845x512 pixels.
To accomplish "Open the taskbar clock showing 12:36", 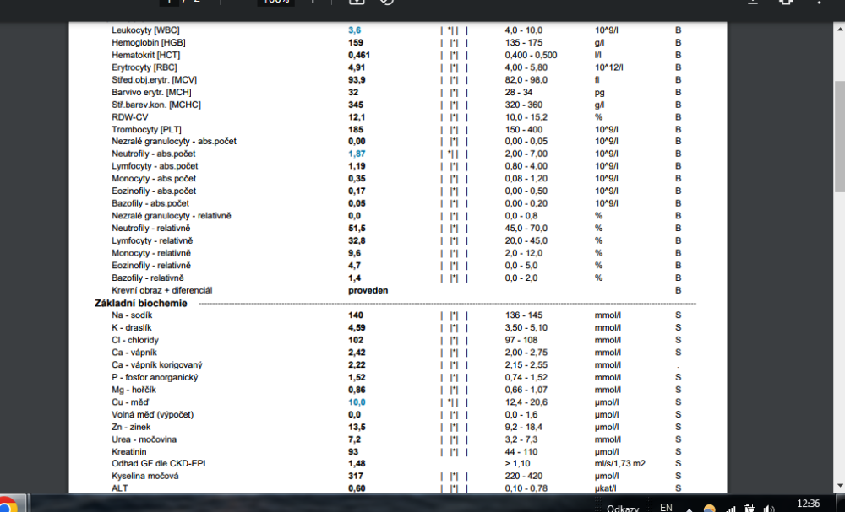I will 808,504.
